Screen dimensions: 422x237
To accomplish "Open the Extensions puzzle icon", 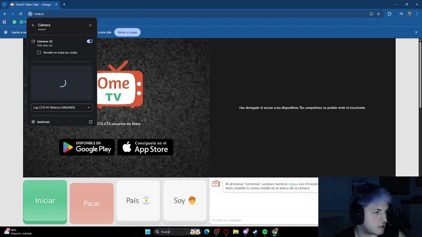I will coord(389,14).
